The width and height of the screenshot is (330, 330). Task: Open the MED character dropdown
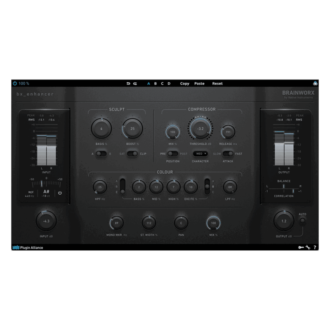(x=200, y=153)
